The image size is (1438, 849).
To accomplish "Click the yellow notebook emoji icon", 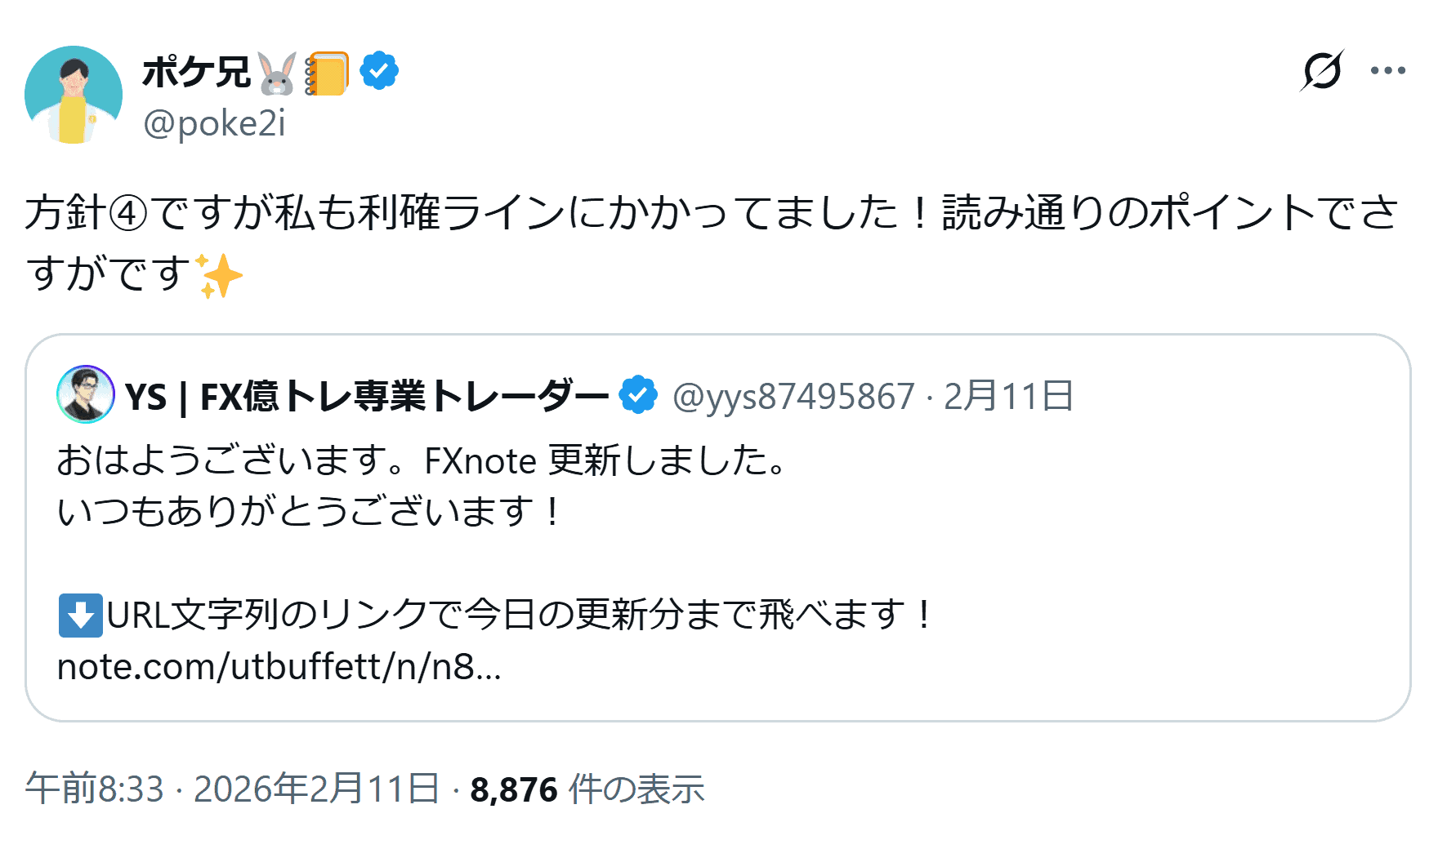I will [327, 73].
